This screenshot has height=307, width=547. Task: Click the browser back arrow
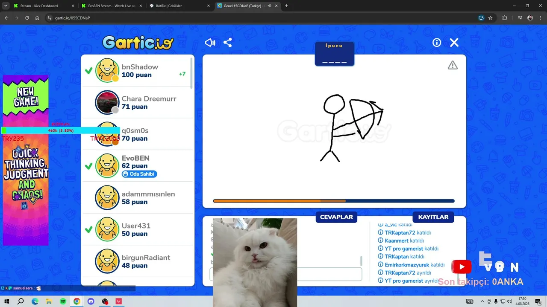click(x=6, y=18)
